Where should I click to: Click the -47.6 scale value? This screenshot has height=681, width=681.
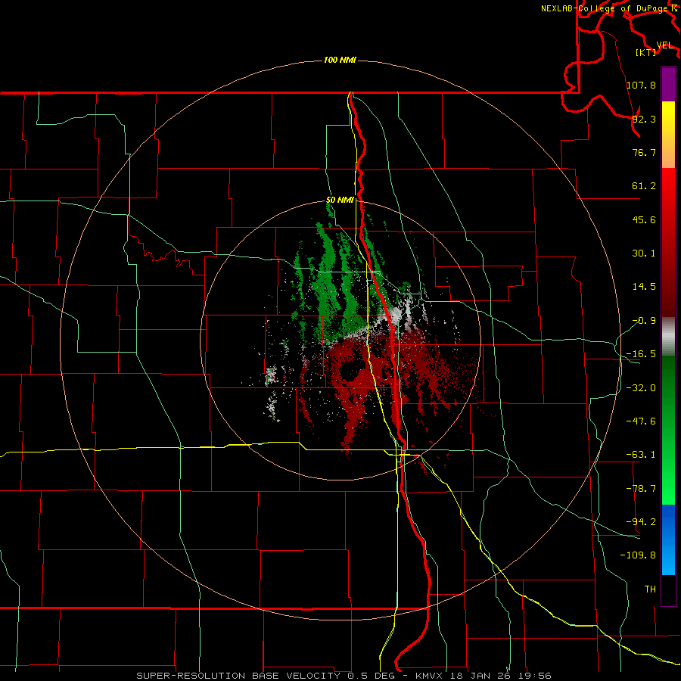point(641,421)
